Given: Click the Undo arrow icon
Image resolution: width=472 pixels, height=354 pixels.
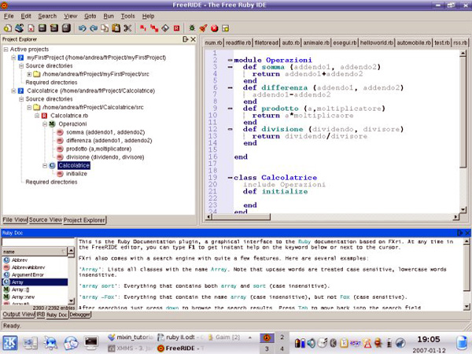Looking at the screenshot, I should [x=82, y=28].
